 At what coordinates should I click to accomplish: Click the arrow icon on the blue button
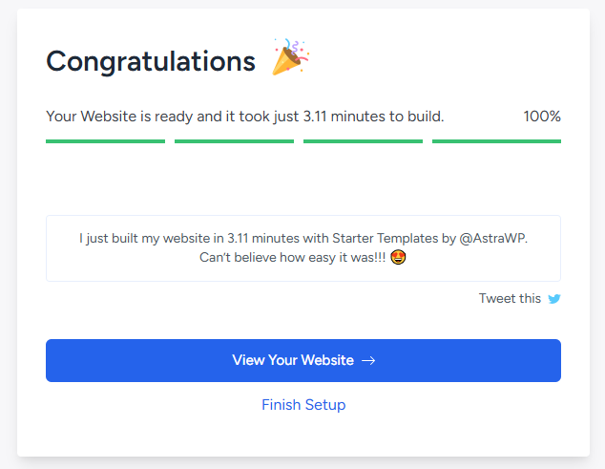click(368, 361)
